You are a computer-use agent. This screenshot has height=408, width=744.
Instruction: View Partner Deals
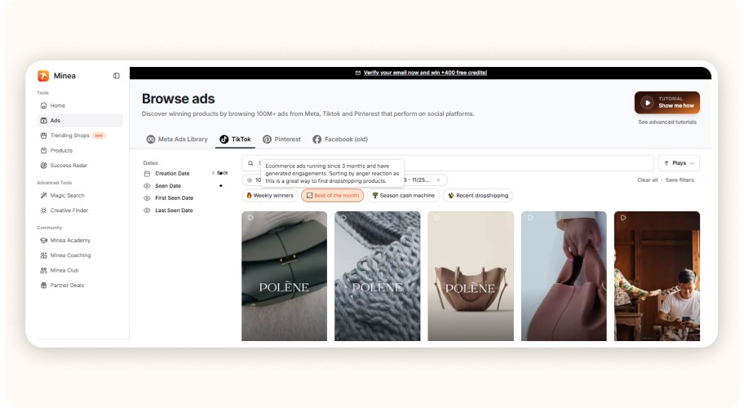80,286
